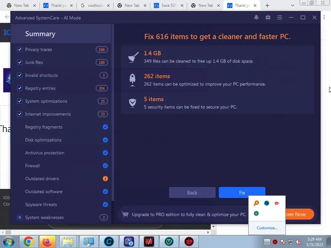Click the 1.4 GB junk summary row
This screenshot has width=331, height=248.
tap(218, 57)
